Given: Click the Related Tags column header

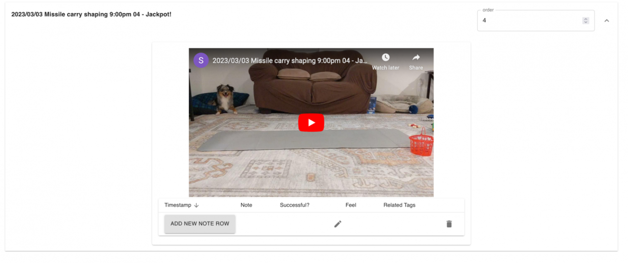Looking at the screenshot, I should (399, 205).
